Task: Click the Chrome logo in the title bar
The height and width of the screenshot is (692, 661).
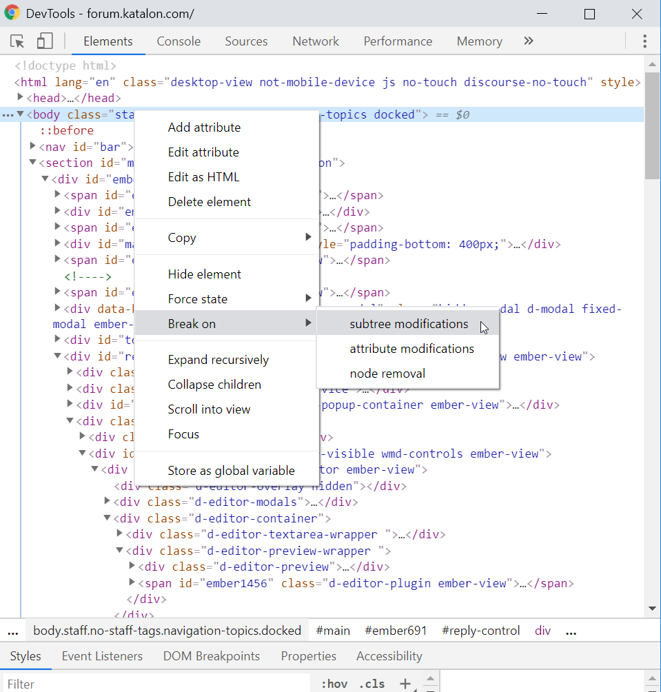Action: coord(11,12)
